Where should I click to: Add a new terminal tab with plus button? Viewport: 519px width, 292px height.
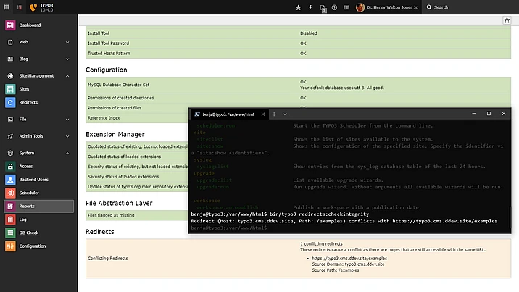pos(274,114)
